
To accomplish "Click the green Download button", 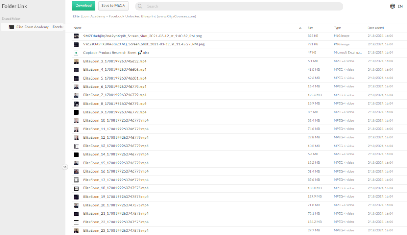I will (83, 6).
